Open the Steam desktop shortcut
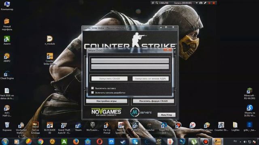This screenshot has width=259, height=145. click(x=78, y=127)
